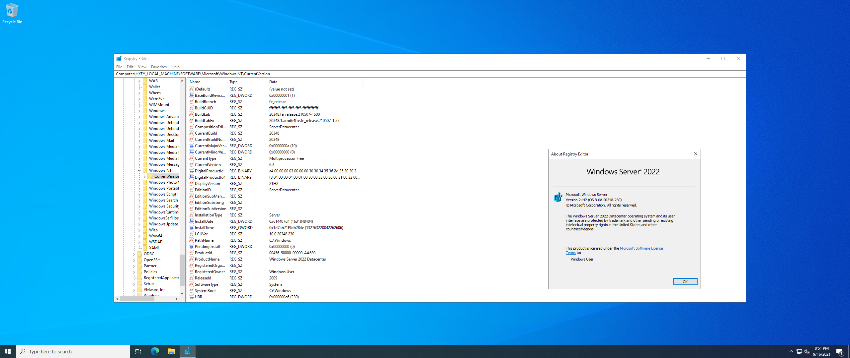
Task: Click the LCUVer string value icon
Action: click(x=192, y=234)
